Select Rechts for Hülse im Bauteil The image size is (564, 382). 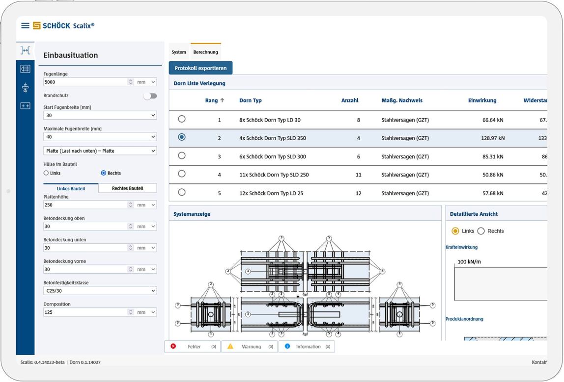(104, 173)
